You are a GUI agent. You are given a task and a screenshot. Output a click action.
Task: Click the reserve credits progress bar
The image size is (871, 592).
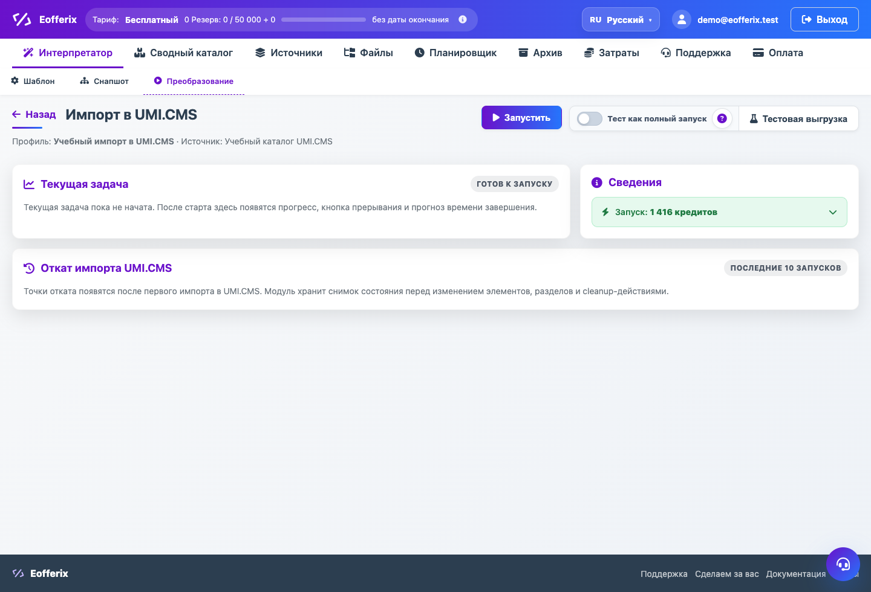click(324, 19)
